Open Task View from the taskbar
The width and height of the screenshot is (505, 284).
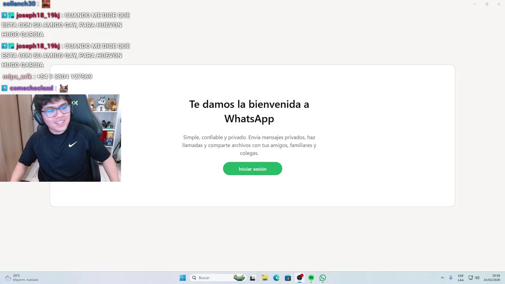point(252,278)
